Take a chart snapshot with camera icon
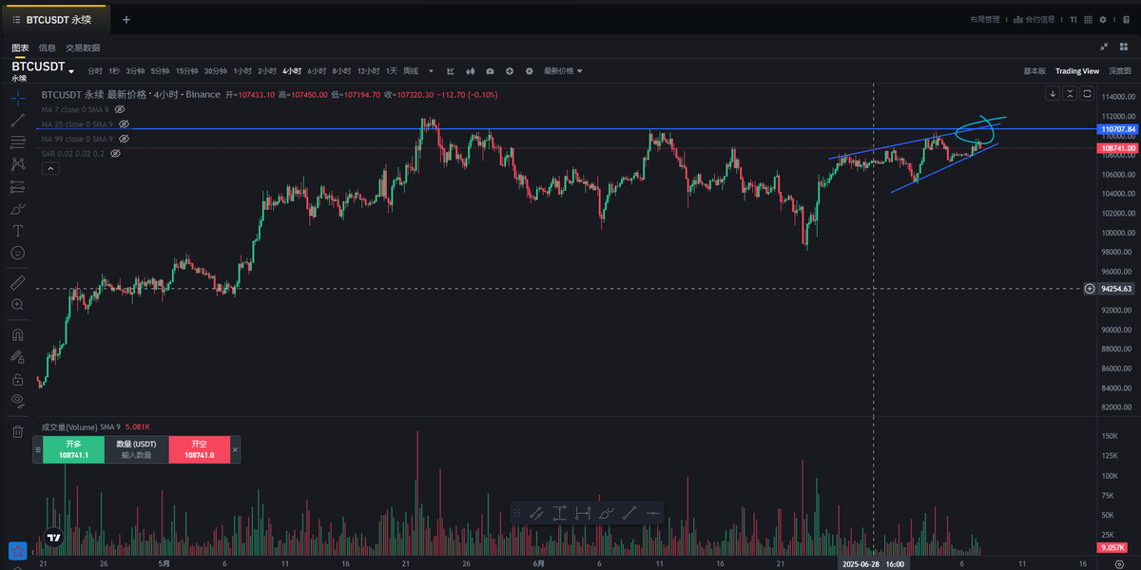Screen dimensions: 1141x570 pos(490,70)
